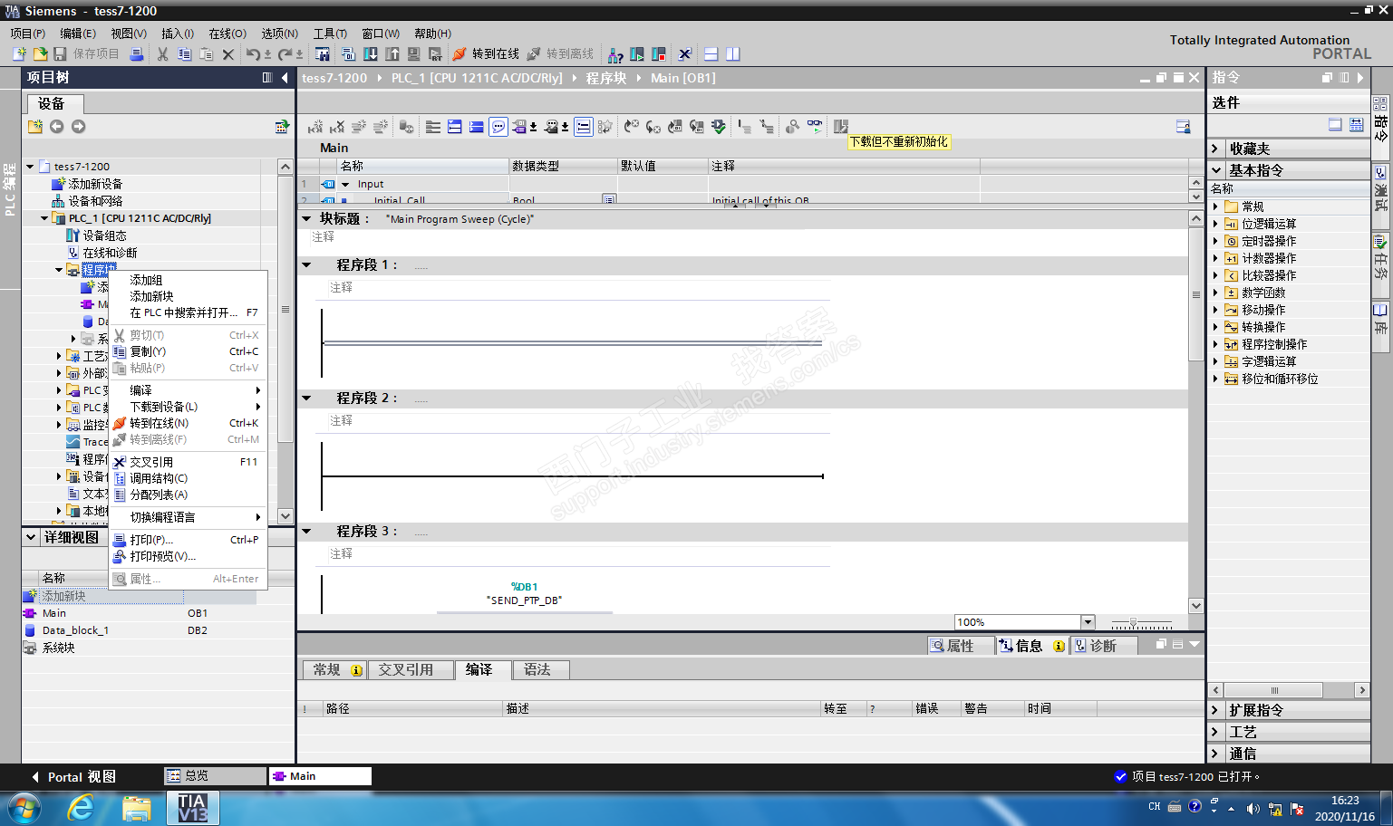The height and width of the screenshot is (826, 1393).
Task: Expand the tess7-1200 project node
Action: (x=30, y=167)
